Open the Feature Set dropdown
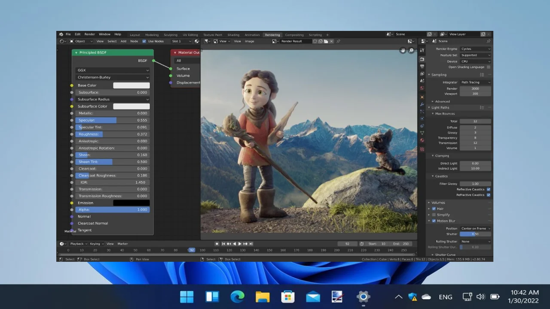 click(475, 55)
